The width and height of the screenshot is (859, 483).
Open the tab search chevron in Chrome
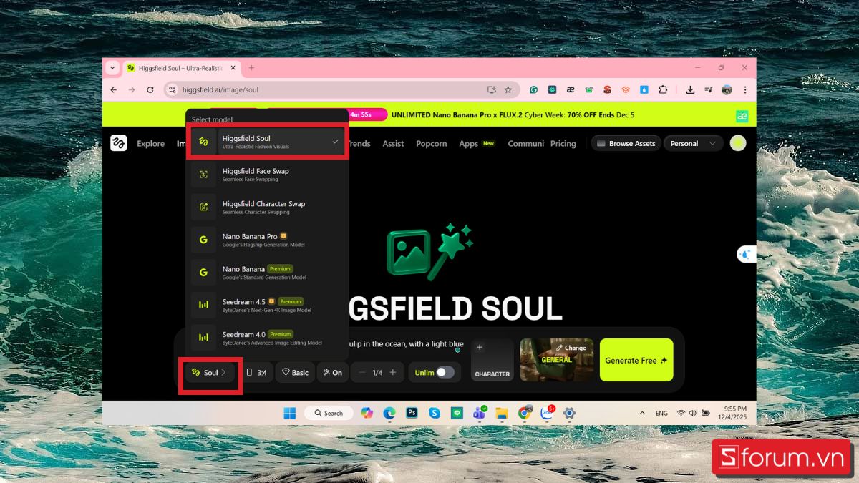pyautogui.click(x=112, y=68)
